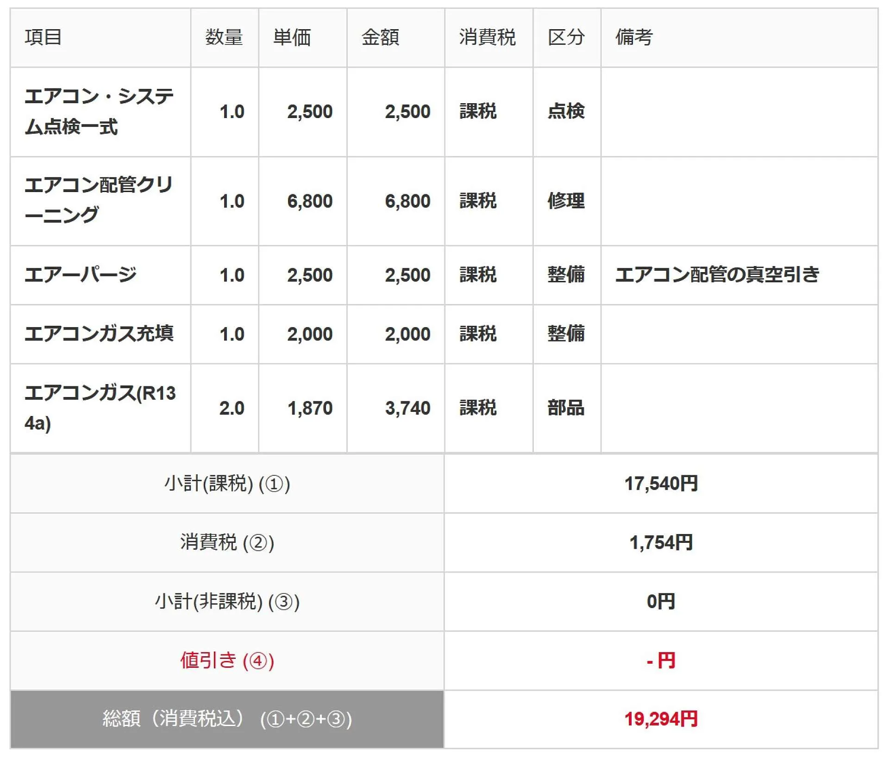The image size is (889, 758).
Task: Click the red 19,294円 grand total
Action: [661, 719]
